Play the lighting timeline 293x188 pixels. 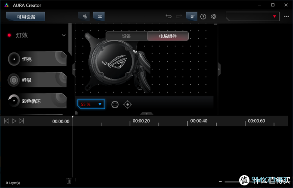pos(14,121)
